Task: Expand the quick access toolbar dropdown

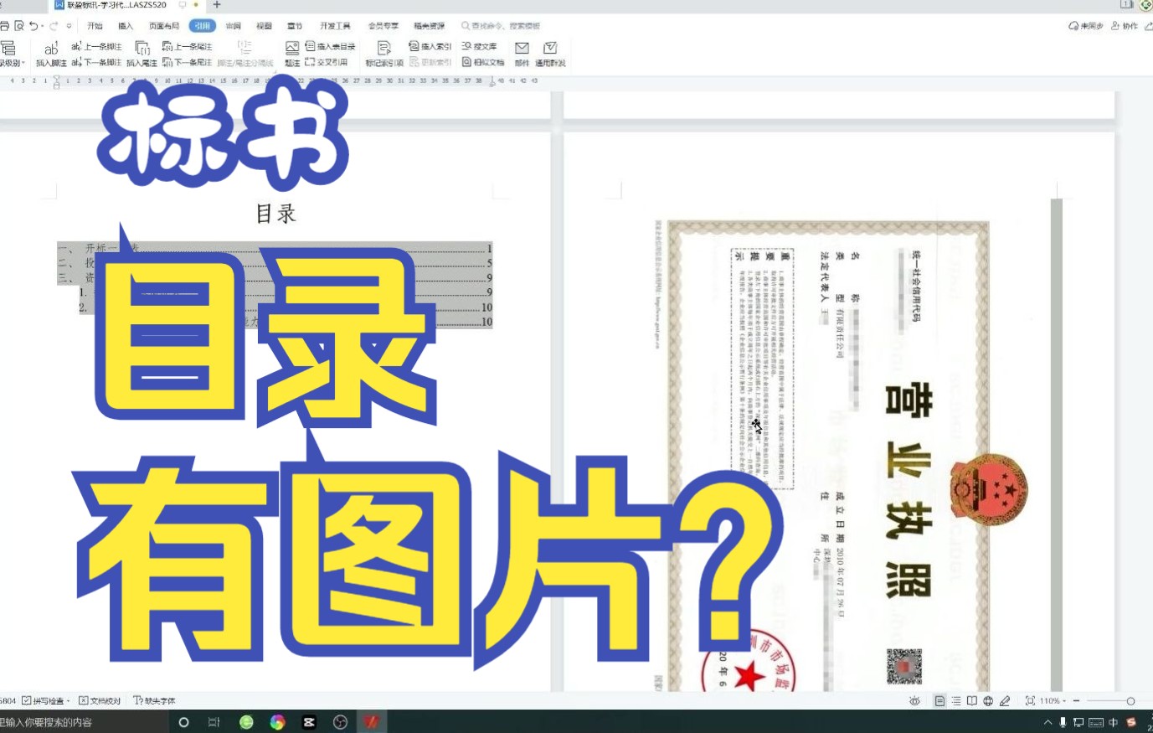Action: pyautogui.click(x=69, y=26)
